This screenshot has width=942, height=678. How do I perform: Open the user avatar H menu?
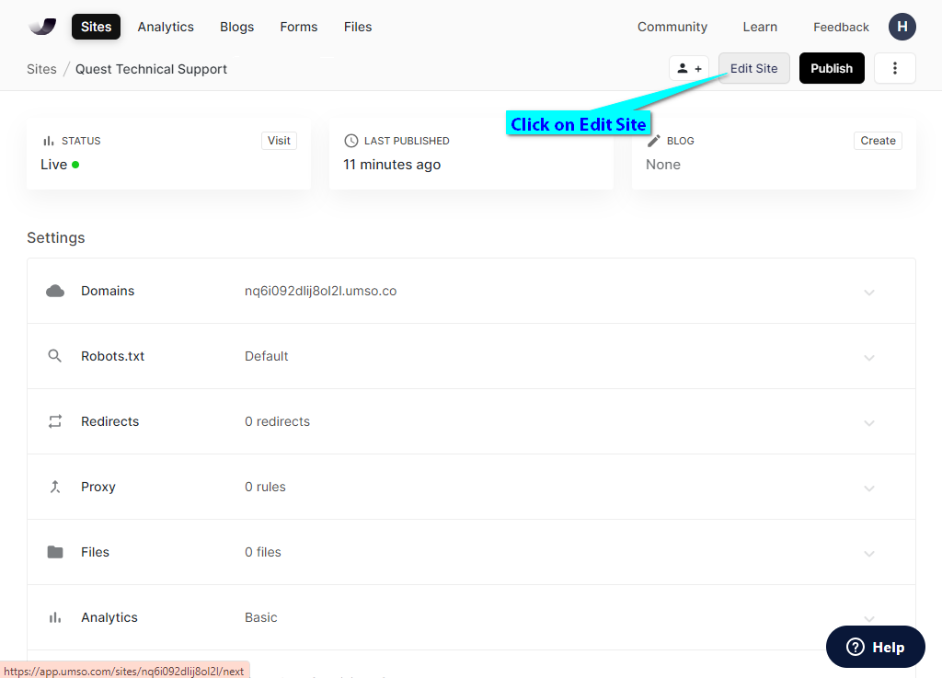click(902, 27)
